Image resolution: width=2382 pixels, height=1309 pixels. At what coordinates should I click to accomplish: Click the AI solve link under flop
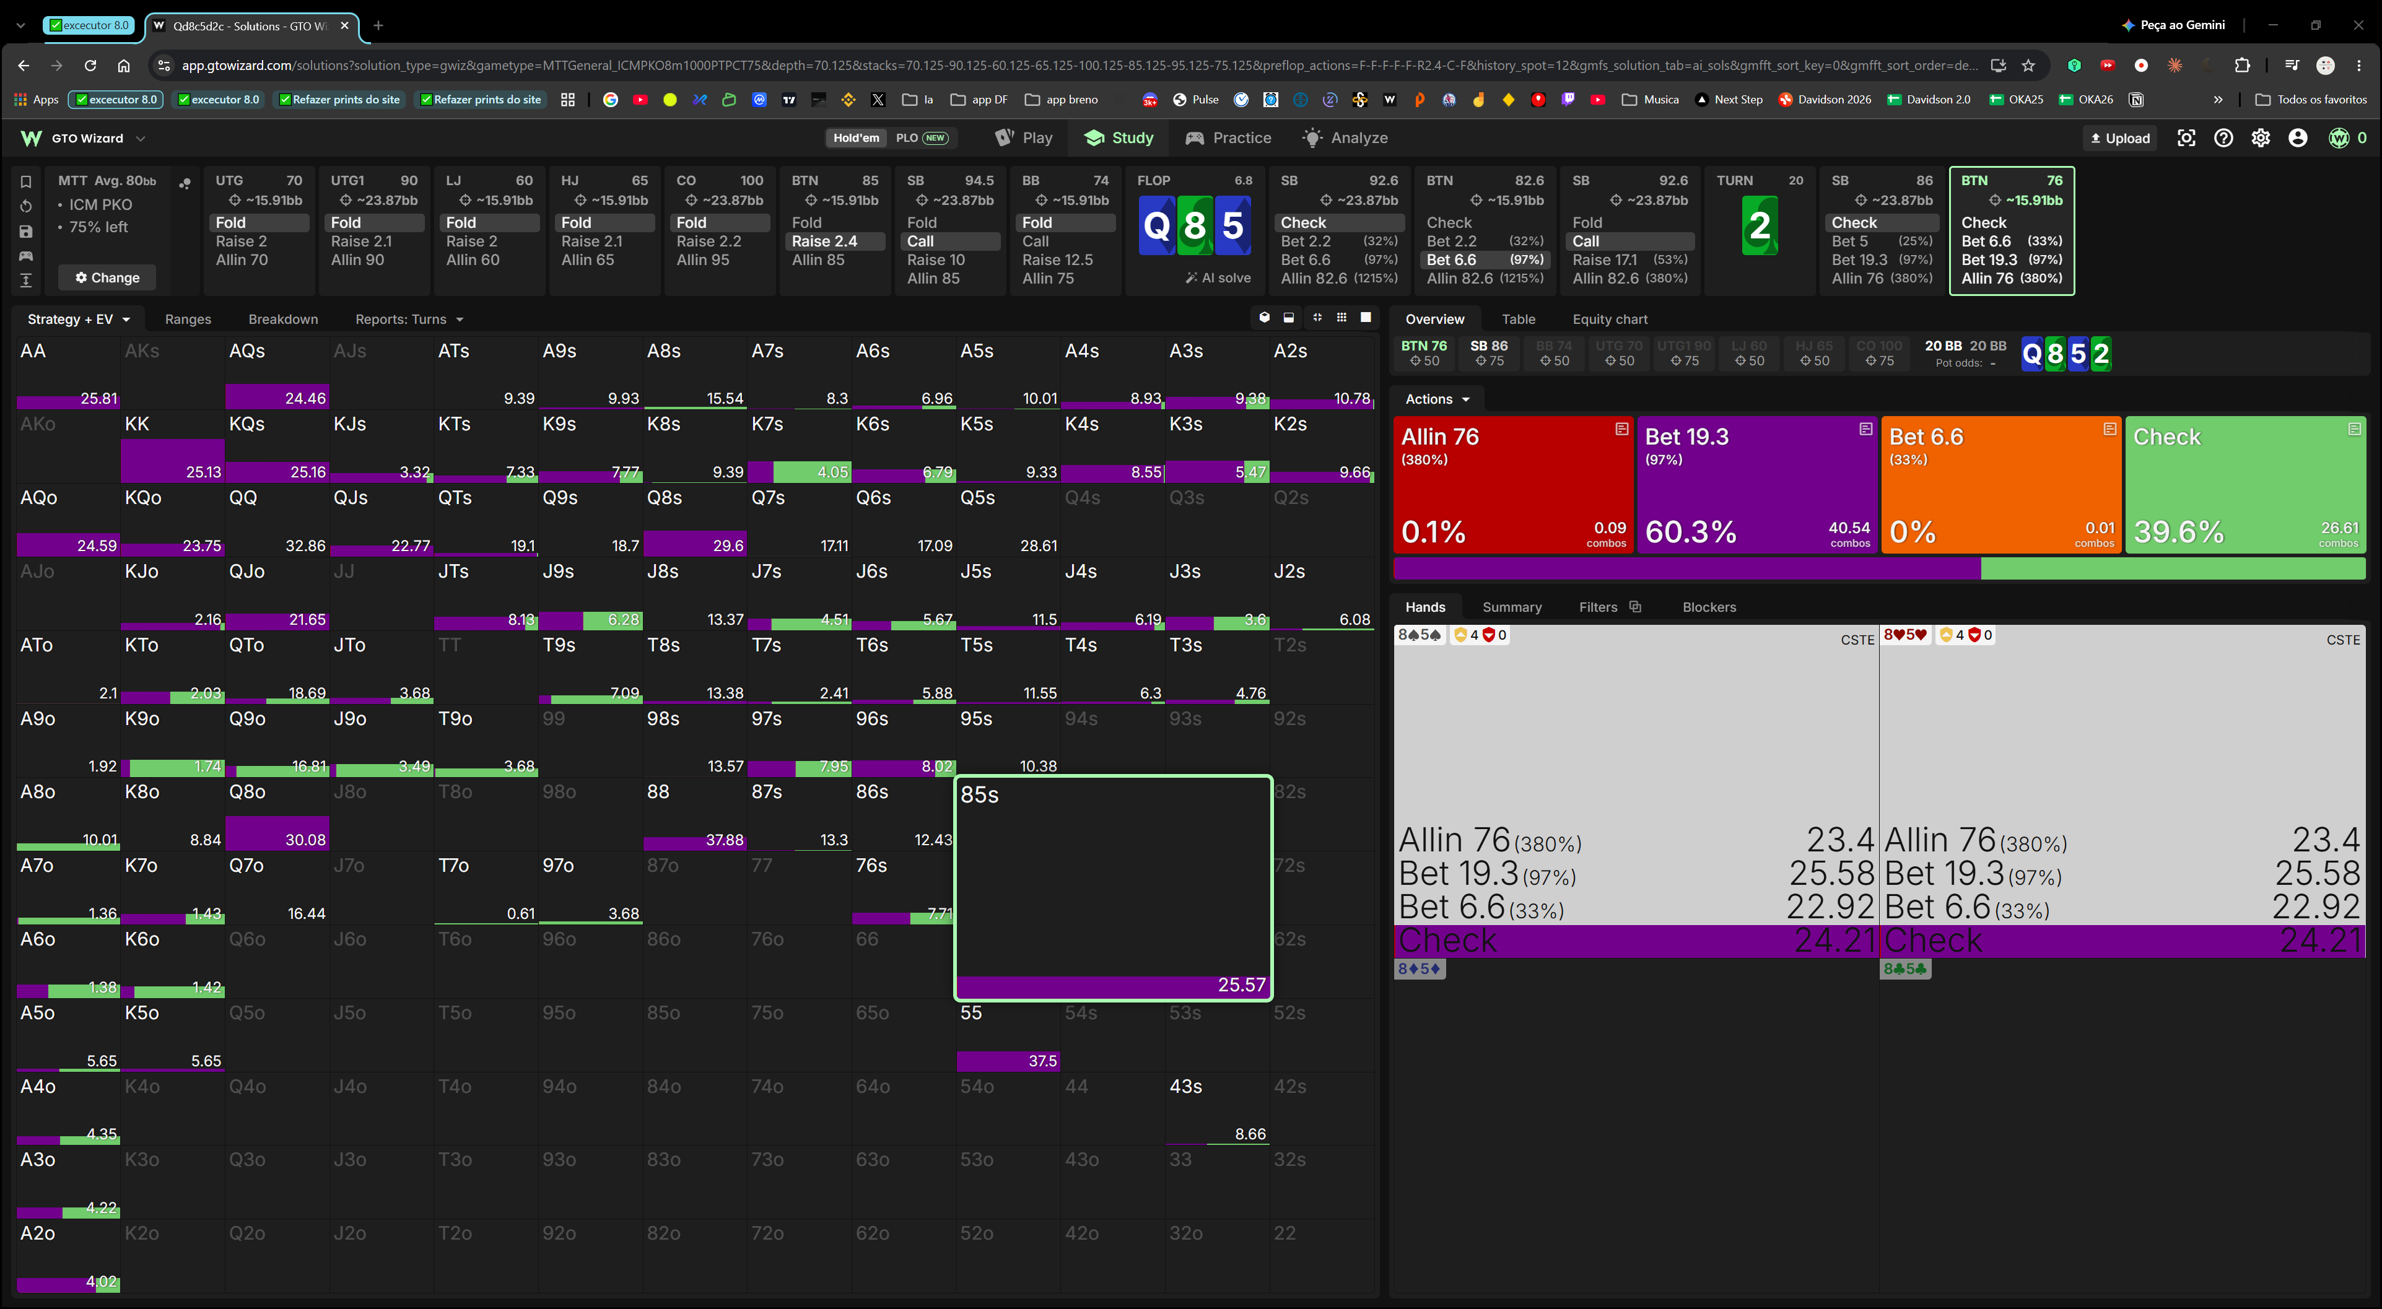pos(1218,277)
